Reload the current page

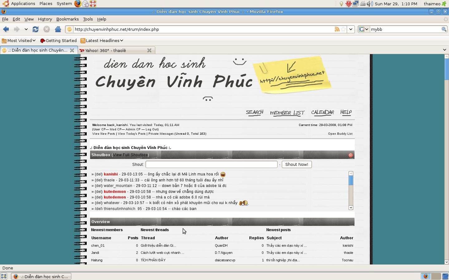[36, 29]
